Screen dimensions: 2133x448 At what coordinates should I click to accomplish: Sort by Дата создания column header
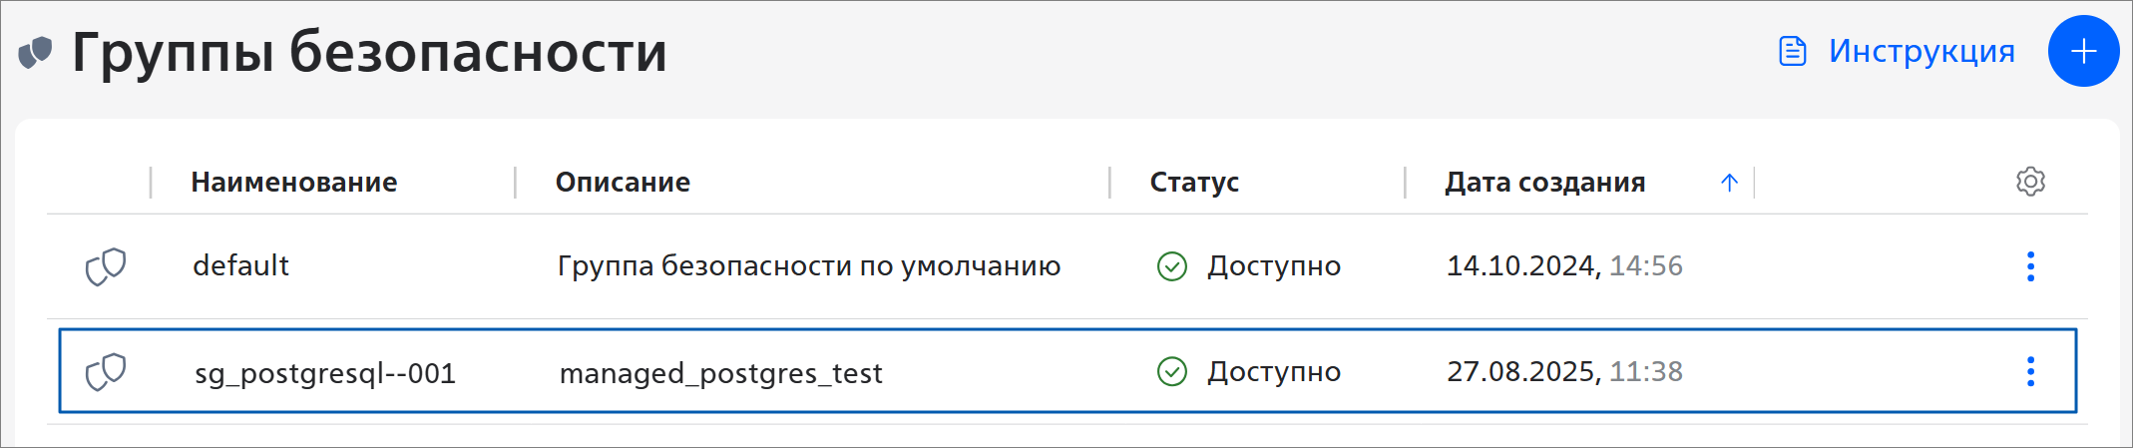(1544, 183)
